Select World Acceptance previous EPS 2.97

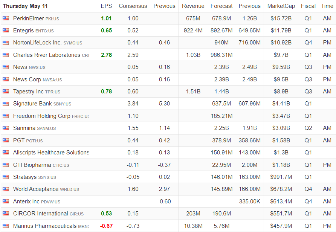164,189
